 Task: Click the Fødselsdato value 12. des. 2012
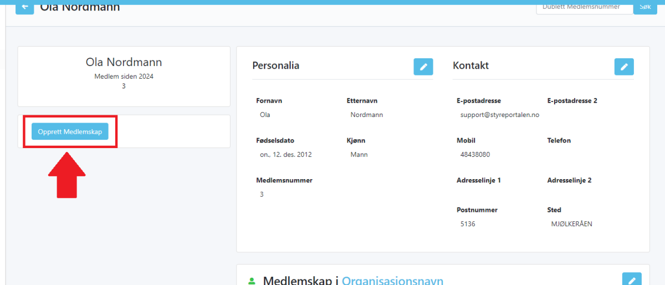(285, 155)
